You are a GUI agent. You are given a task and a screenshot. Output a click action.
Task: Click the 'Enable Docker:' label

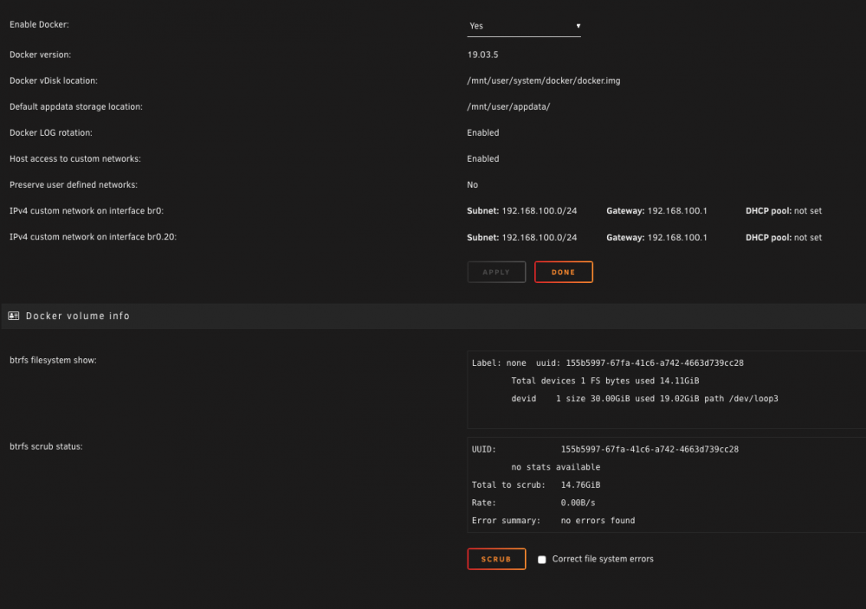tap(39, 24)
